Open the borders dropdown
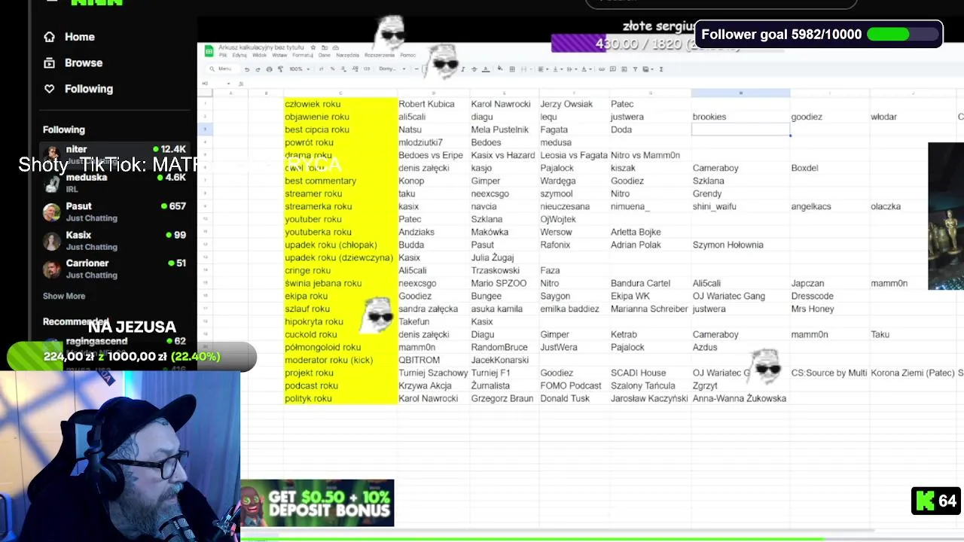The width and height of the screenshot is (964, 542). [x=512, y=69]
